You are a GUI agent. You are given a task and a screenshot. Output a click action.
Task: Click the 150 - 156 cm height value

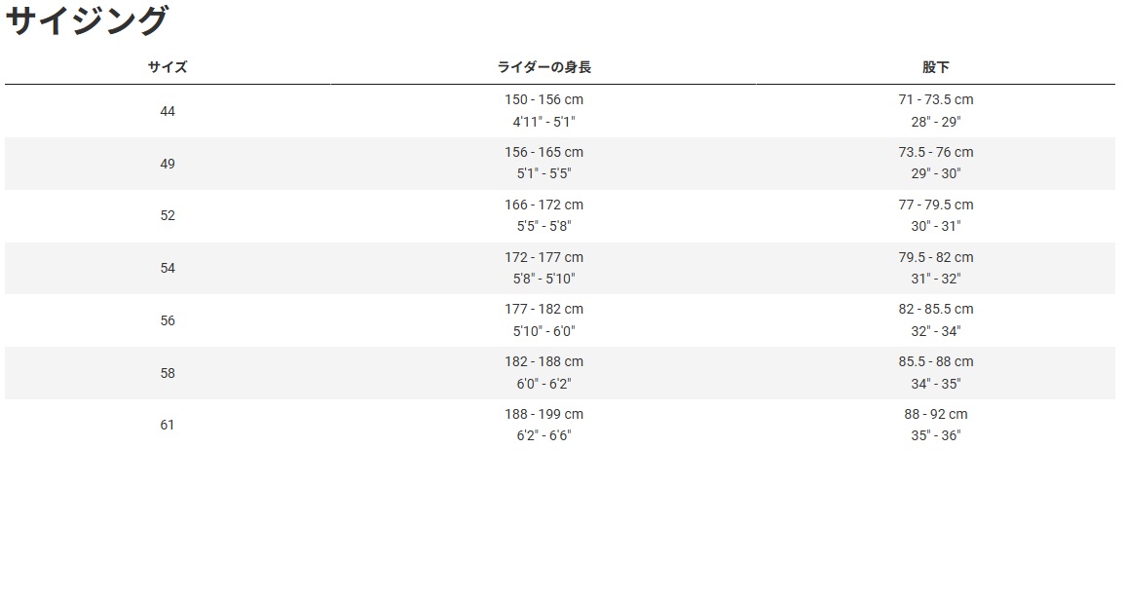[544, 99]
